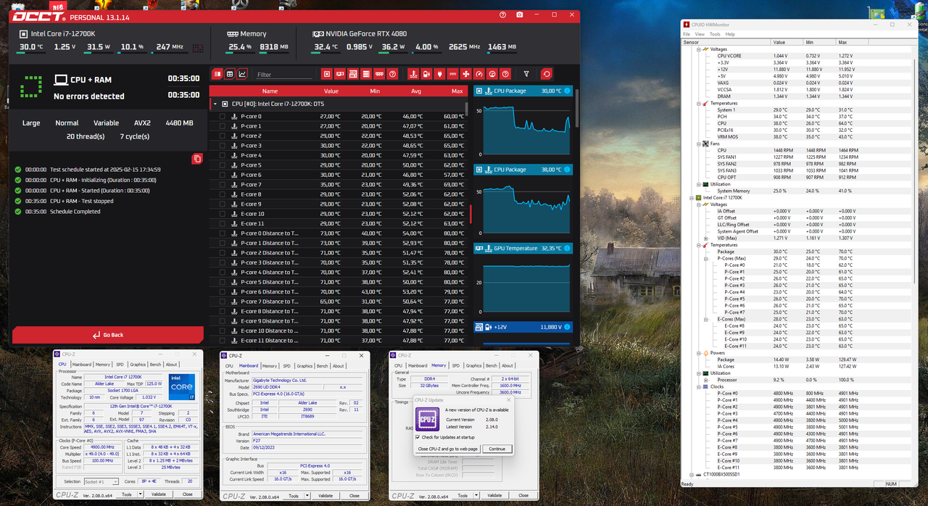Show usage gauge sensors in OCCT
This screenshot has height=506, width=928.
point(492,74)
